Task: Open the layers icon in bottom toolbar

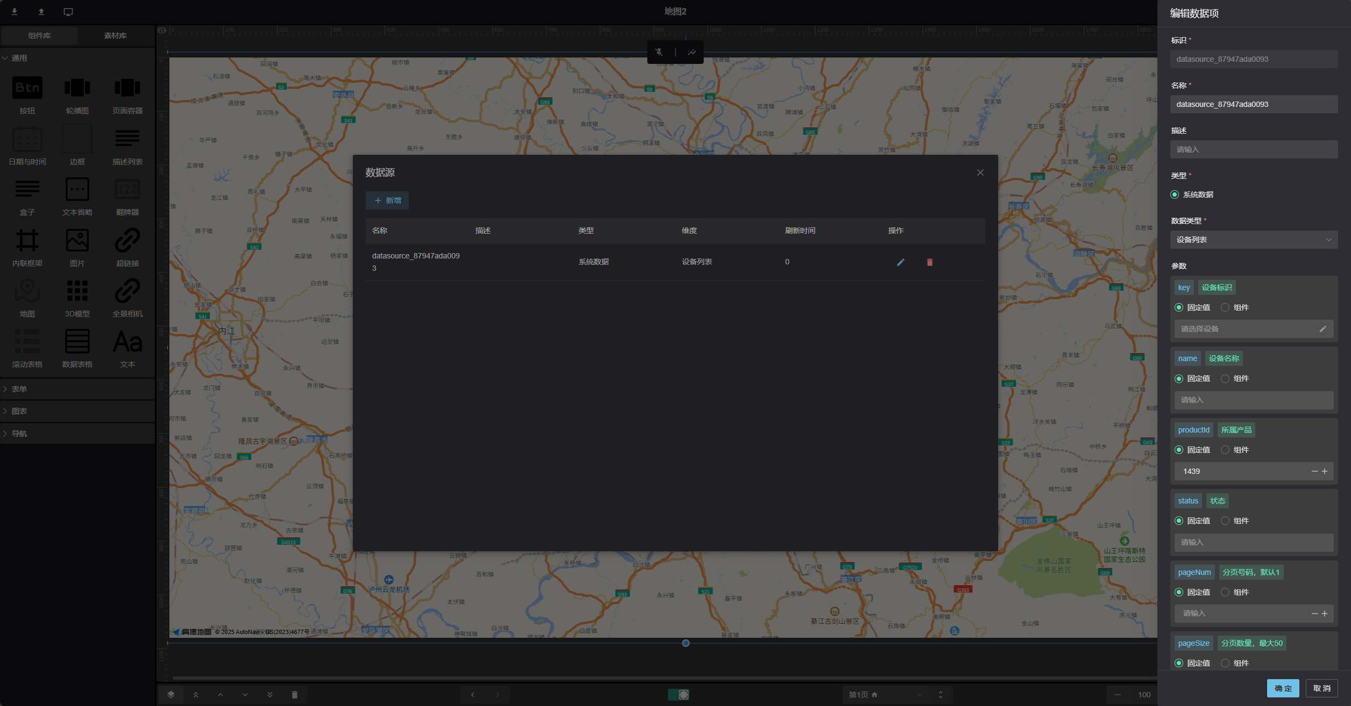Action: coord(171,695)
